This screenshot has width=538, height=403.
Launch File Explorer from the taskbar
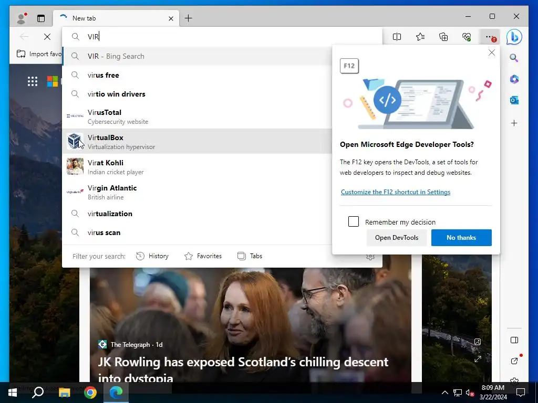click(x=64, y=393)
